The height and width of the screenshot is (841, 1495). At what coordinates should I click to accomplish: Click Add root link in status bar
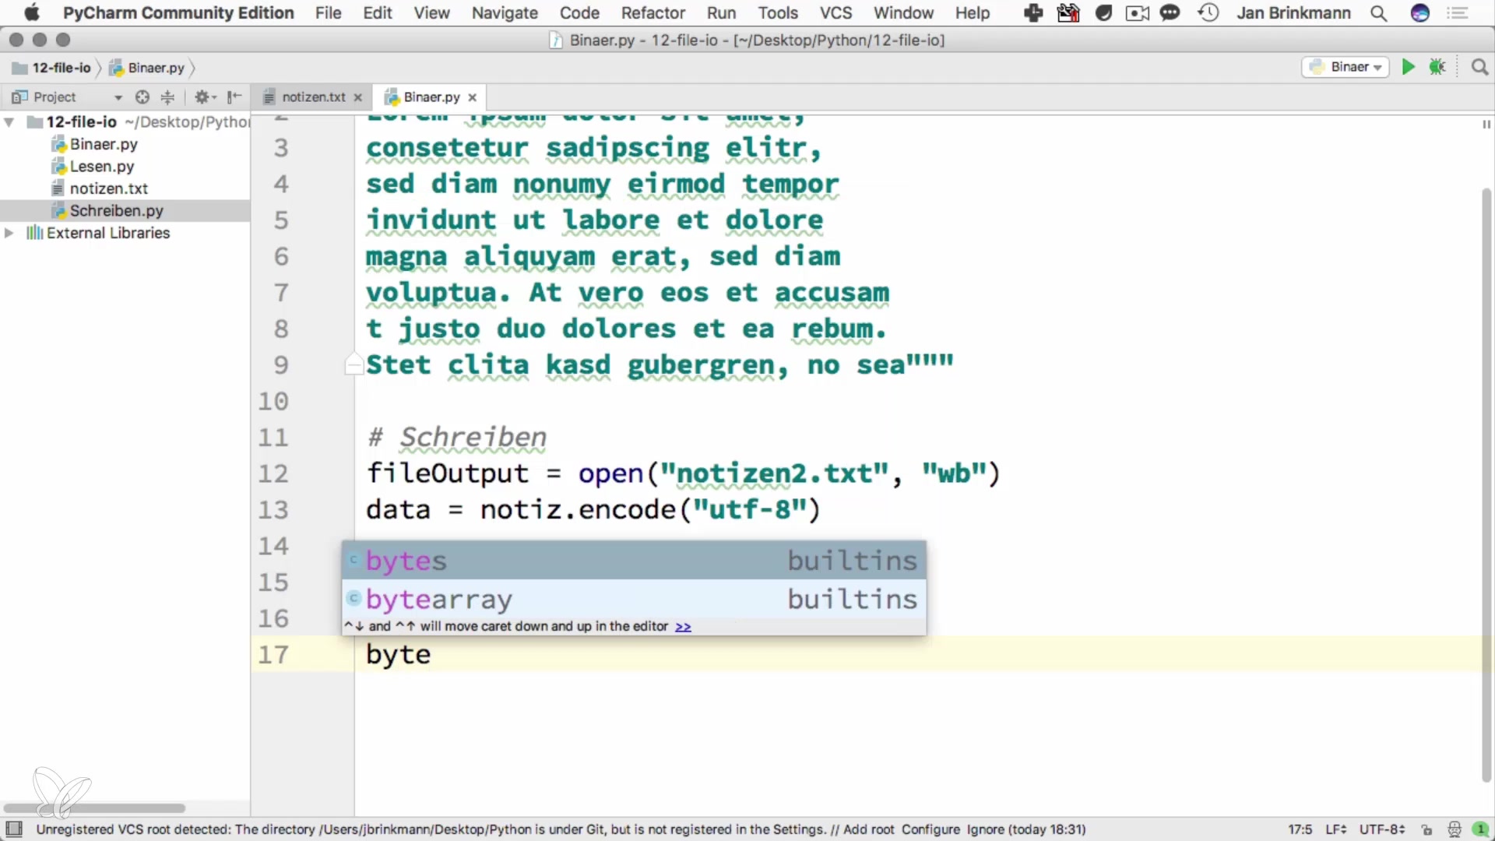pyautogui.click(x=868, y=829)
